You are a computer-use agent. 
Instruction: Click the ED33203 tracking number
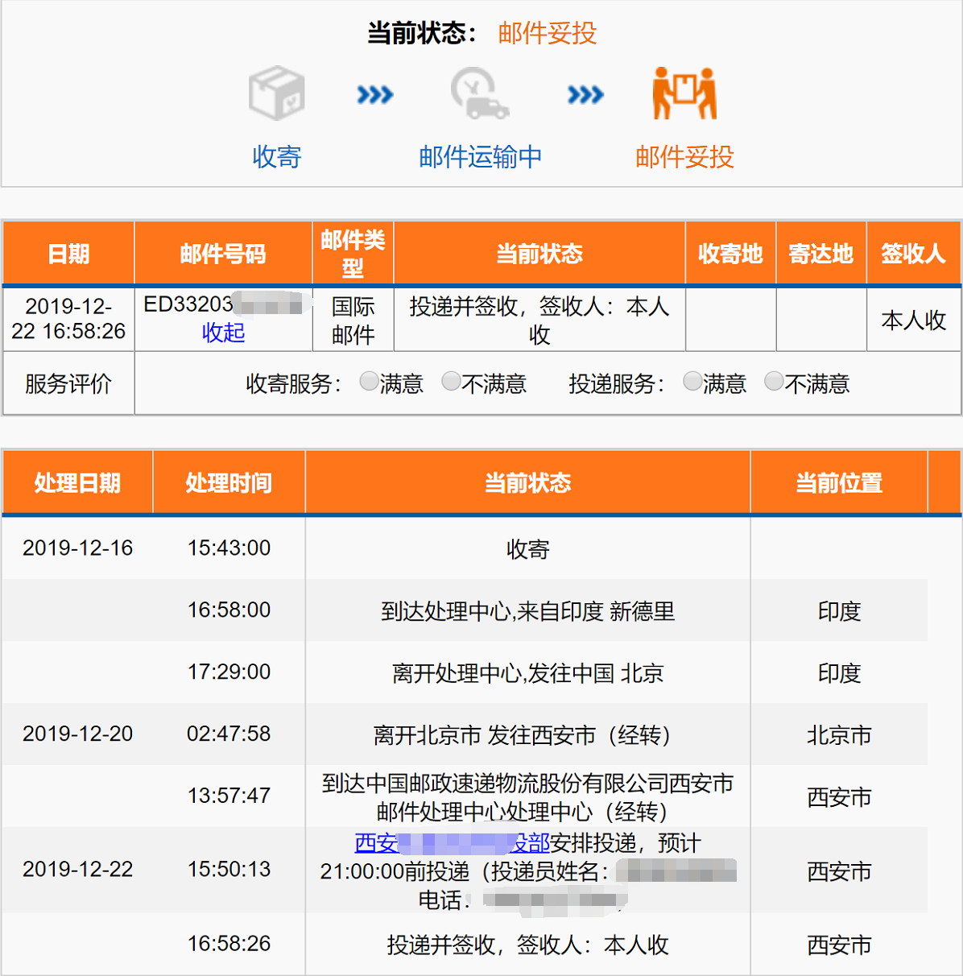coord(188,304)
